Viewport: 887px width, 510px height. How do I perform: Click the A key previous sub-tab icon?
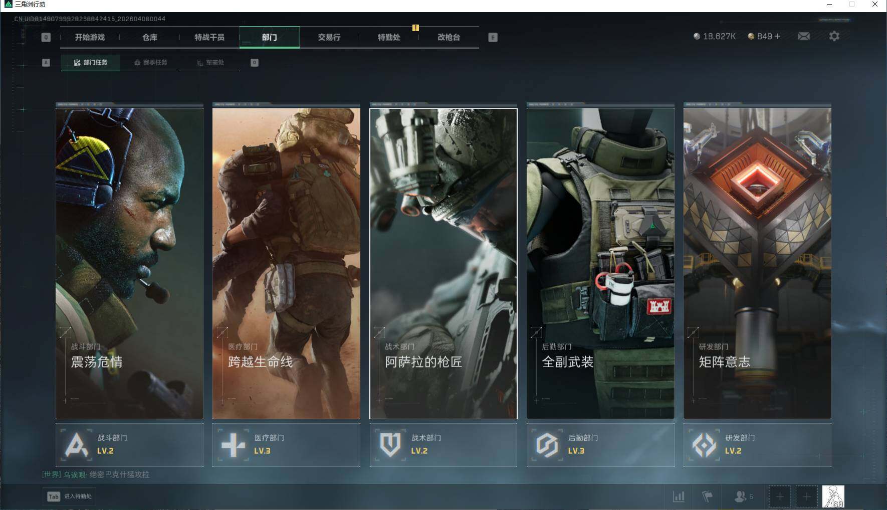(46, 63)
